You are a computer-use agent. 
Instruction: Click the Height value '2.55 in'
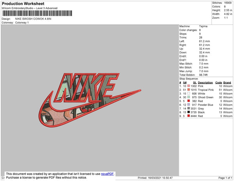(228, 10)
